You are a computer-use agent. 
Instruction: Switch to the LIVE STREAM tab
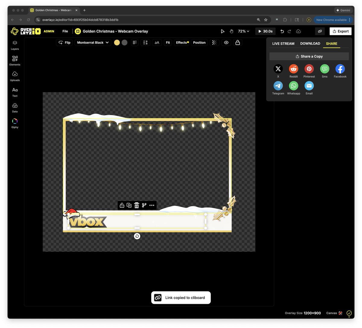[x=283, y=44]
